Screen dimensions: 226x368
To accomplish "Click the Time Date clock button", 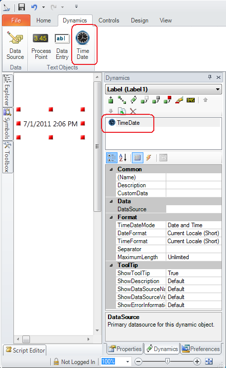I will pyautogui.click(x=83, y=45).
